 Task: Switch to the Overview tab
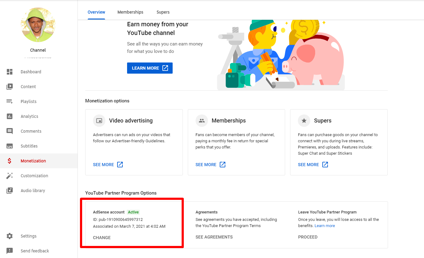pos(96,12)
